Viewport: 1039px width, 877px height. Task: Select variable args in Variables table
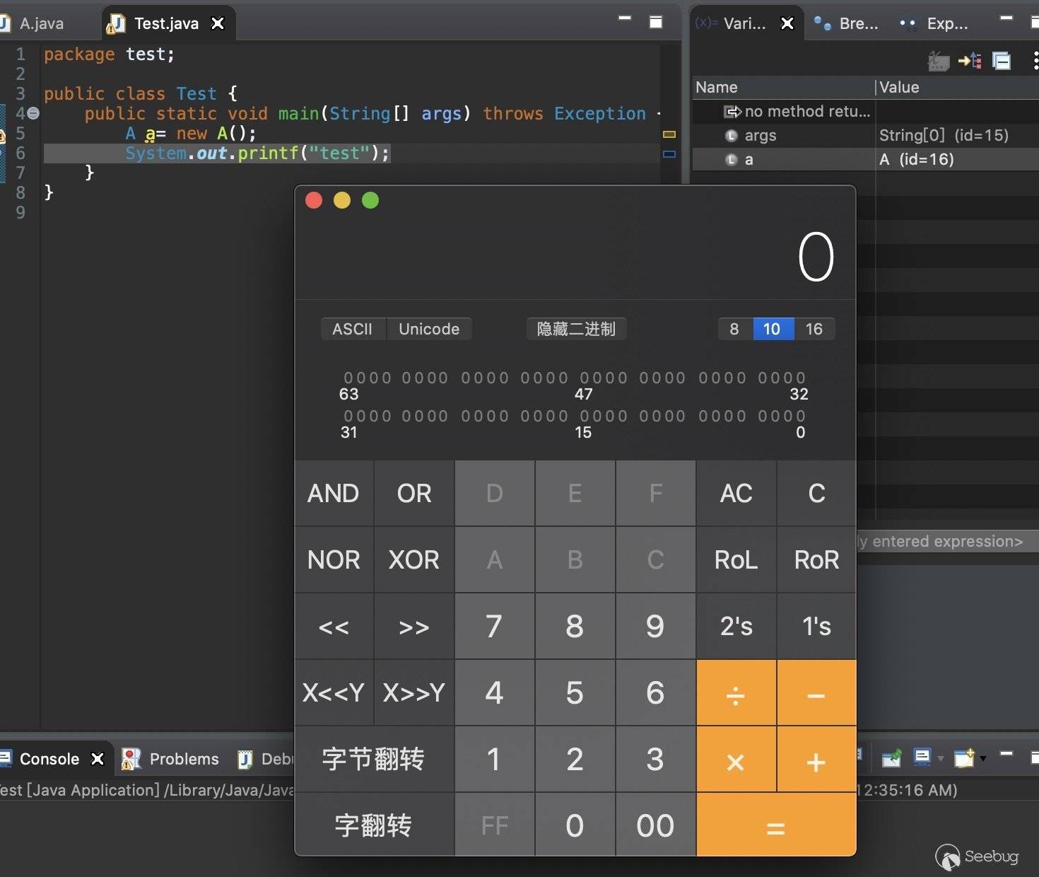click(761, 135)
